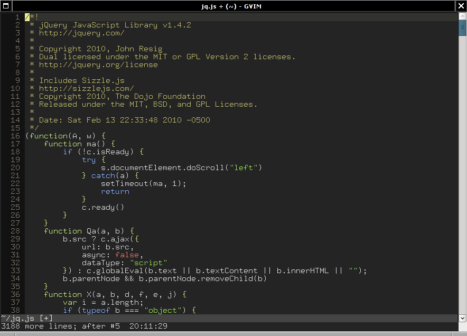Click the scrollbar up arrow

(x=462, y=15)
